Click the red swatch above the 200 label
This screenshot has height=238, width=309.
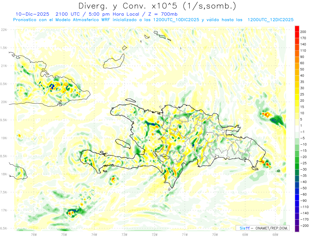(x=297, y=29)
